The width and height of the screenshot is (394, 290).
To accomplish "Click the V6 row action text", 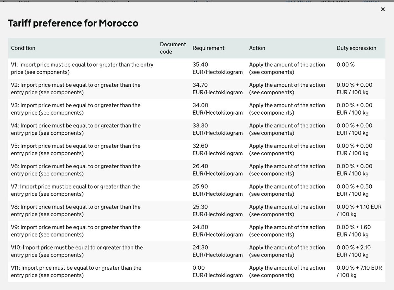I will point(287,170).
